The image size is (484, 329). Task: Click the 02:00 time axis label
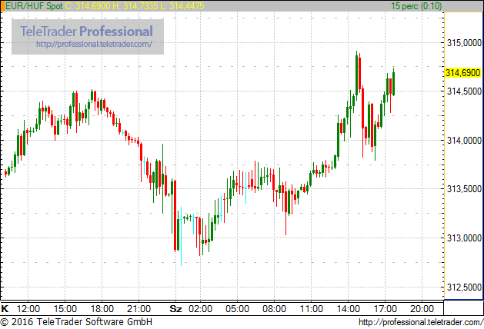[x=200, y=309]
